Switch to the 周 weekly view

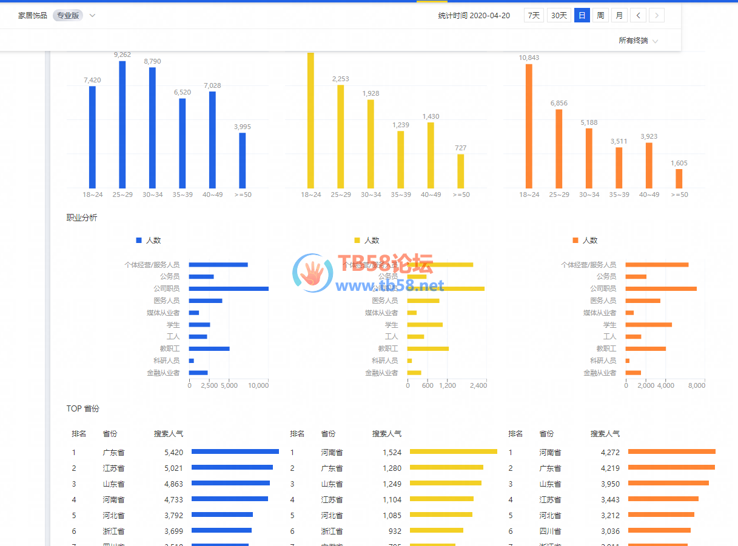coord(600,15)
